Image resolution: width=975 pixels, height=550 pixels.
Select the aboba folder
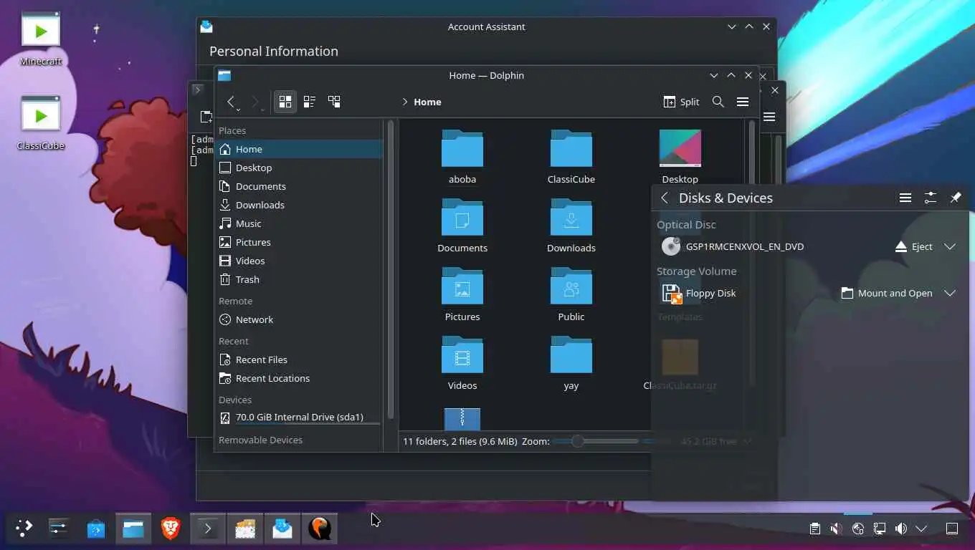(x=462, y=157)
